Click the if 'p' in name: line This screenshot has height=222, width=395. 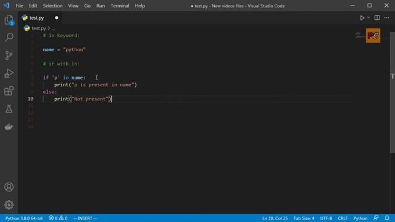(64, 78)
